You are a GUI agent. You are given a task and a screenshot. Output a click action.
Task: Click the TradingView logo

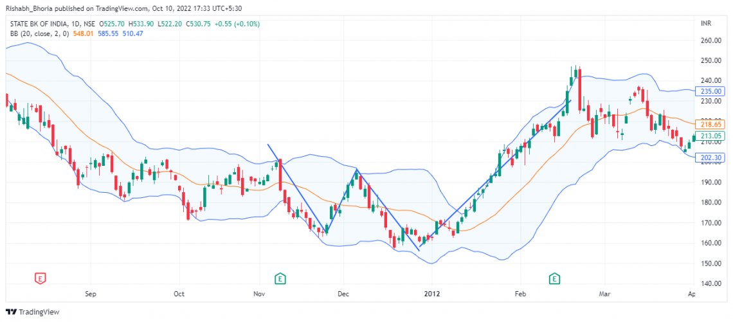32,312
